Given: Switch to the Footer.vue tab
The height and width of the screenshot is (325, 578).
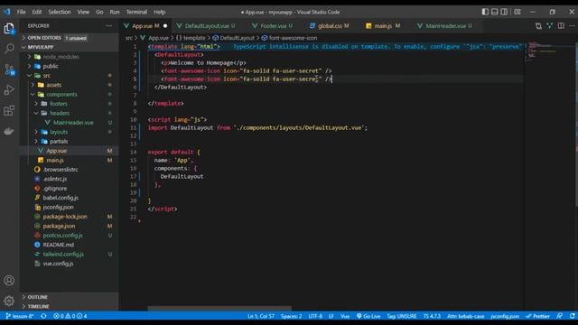Looking at the screenshot, I should point(273,26).
